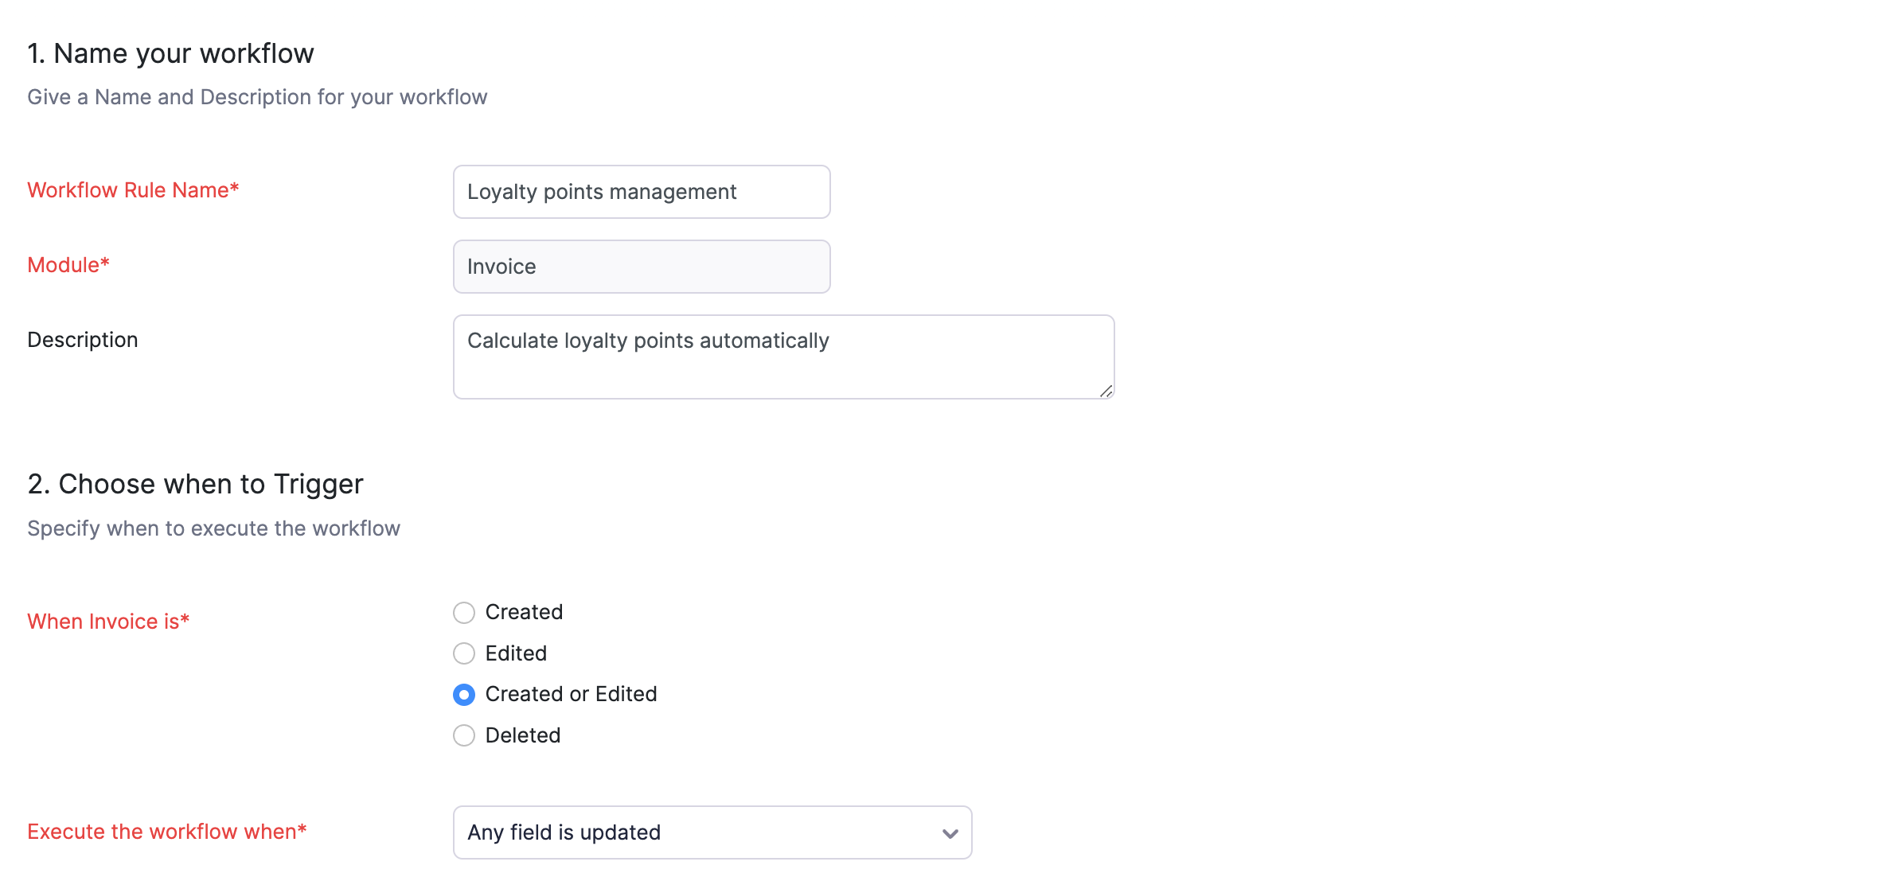
Task: Choose the Created or Edited radio option
Action: (464, 695)
